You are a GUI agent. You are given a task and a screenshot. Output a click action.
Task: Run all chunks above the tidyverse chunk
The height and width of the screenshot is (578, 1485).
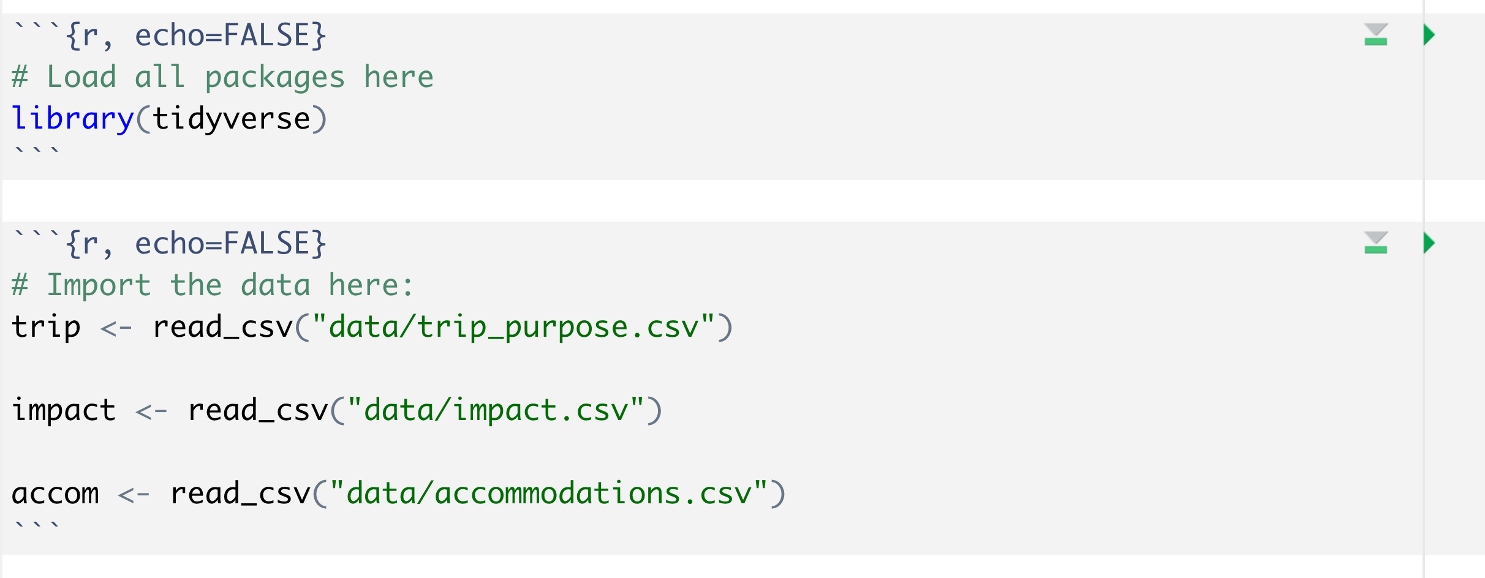(x=1375, y=35)
